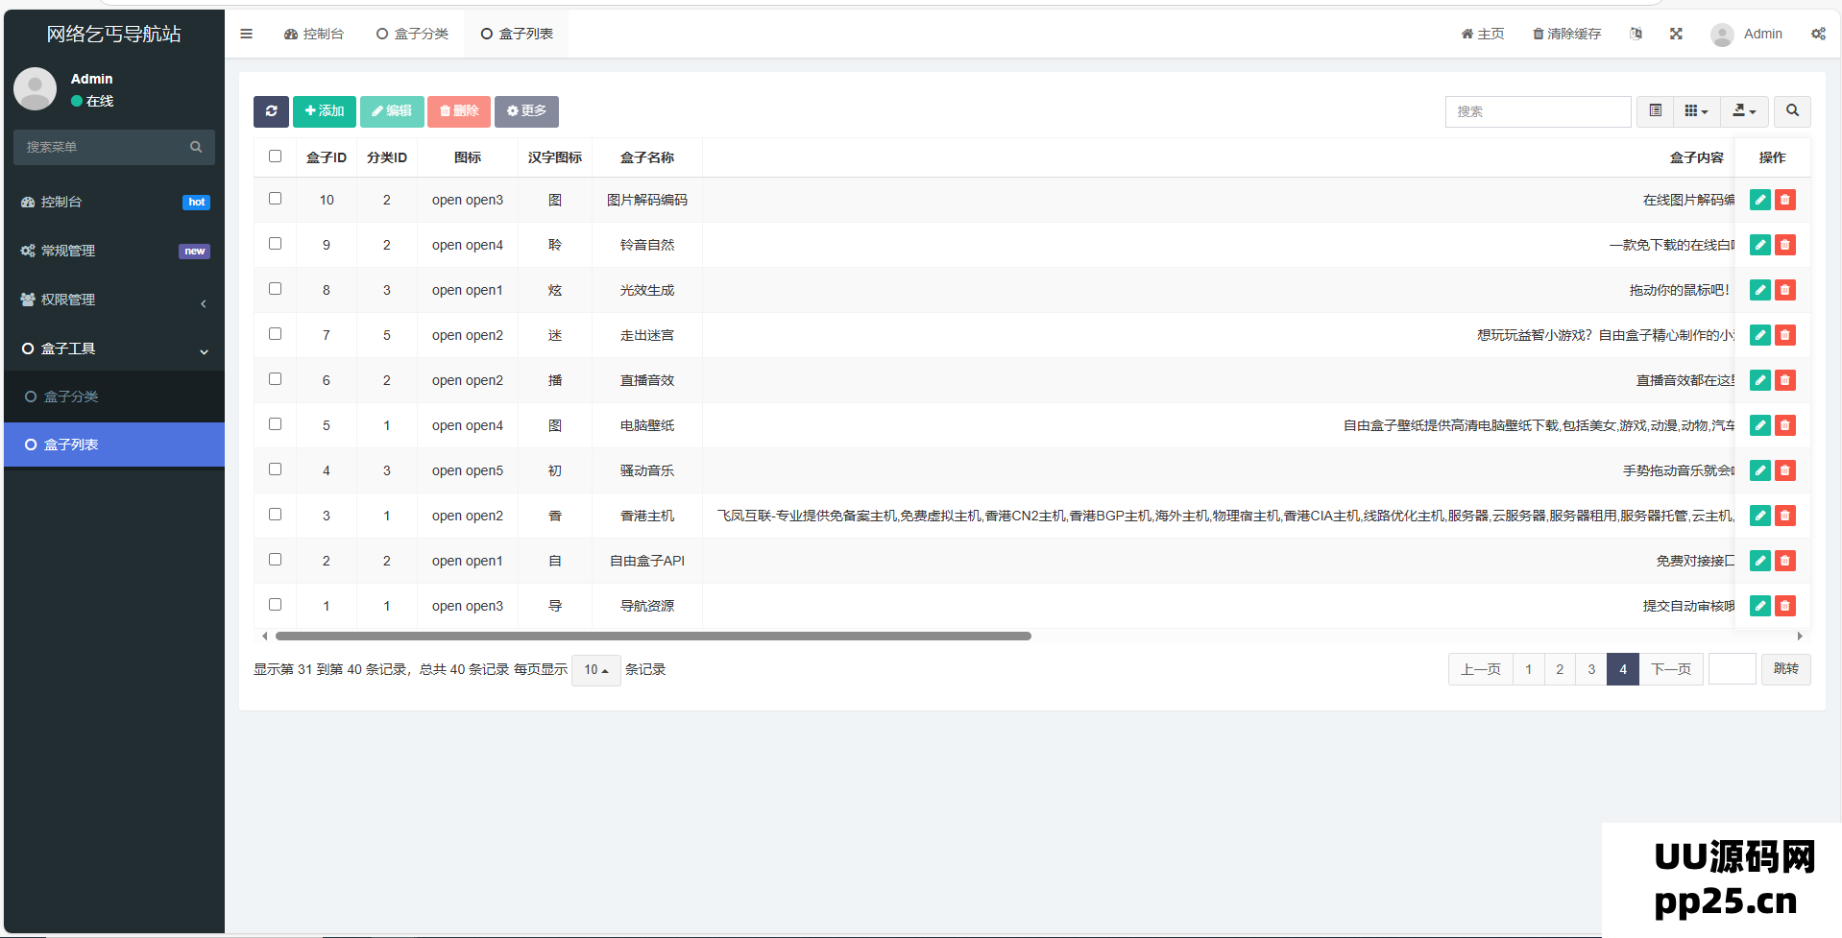Screen dimensions: 1842x938
Task: Open the column visibility grid dropdown
Action: pyautogui.click(x=1696, y=111)
